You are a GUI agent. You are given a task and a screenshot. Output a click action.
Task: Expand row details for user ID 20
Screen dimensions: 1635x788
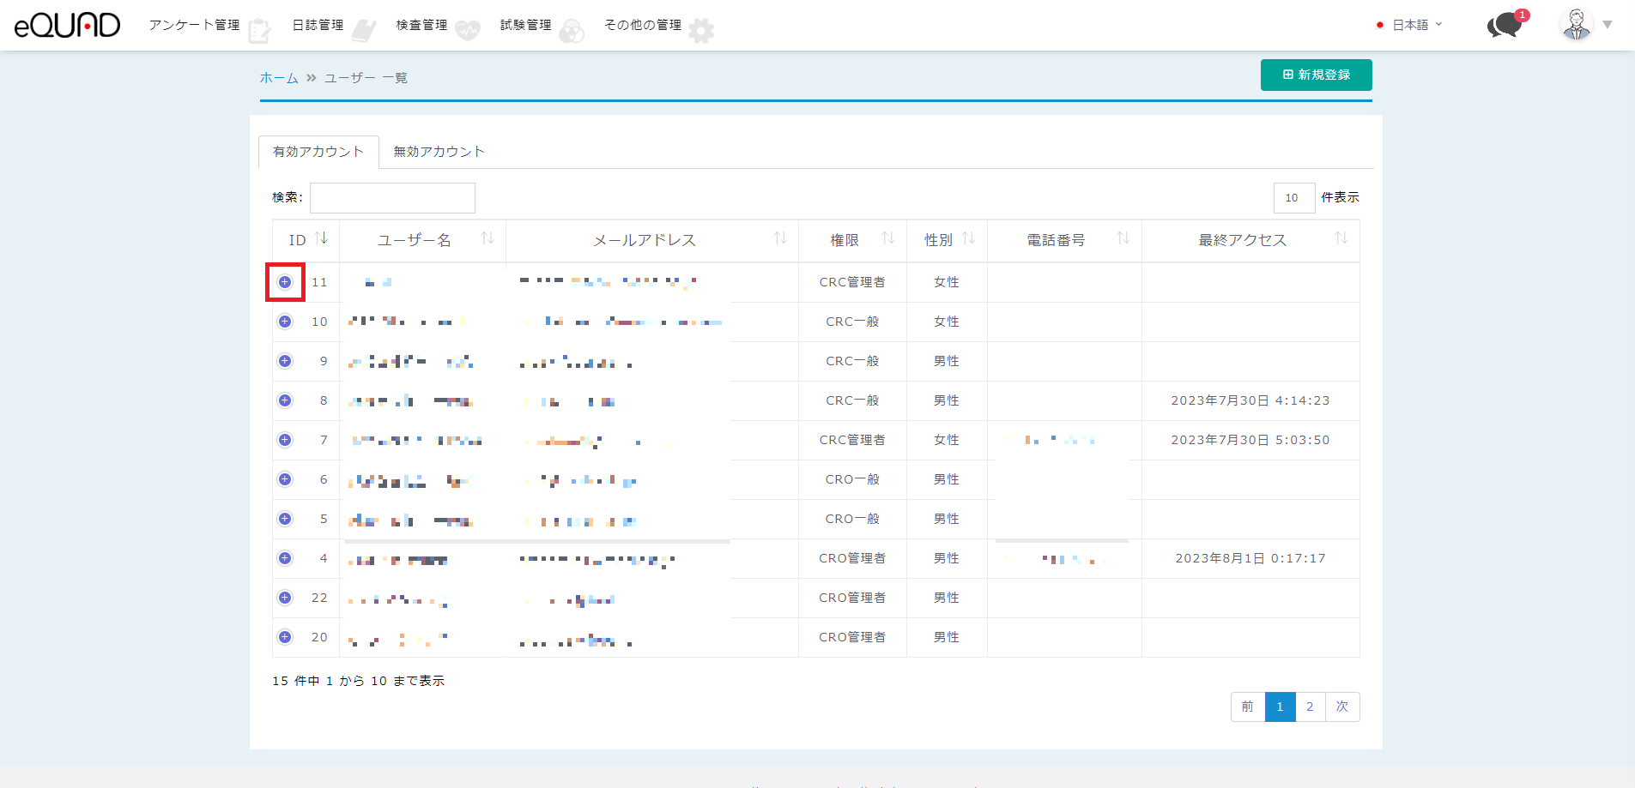click(x=285, y=637)
